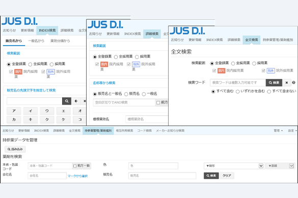298x198 pixels.
Task: Open the ? help icon in 全文検索 window
Action: [293, 83]
